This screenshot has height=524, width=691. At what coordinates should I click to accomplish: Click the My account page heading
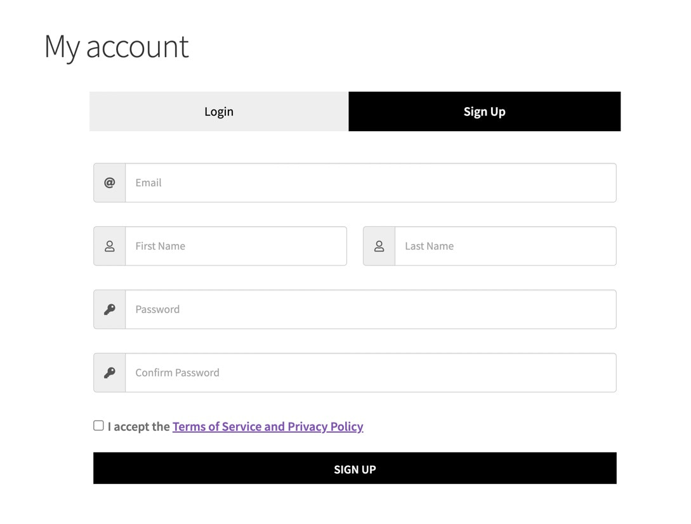point(116,46)
